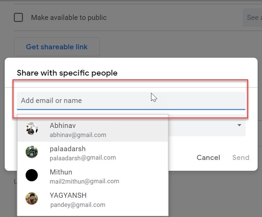The height and width of the screenshot is (217, 262).
Task: Pick Mithun from the contact suggestions
Action: click(x=61, y=172)
